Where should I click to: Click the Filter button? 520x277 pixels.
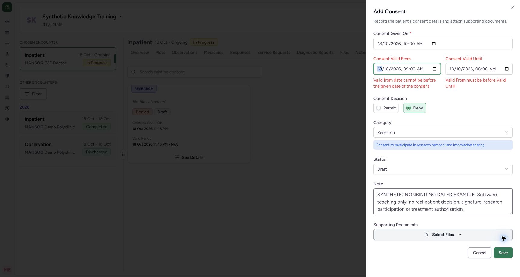tap(33, 94)
